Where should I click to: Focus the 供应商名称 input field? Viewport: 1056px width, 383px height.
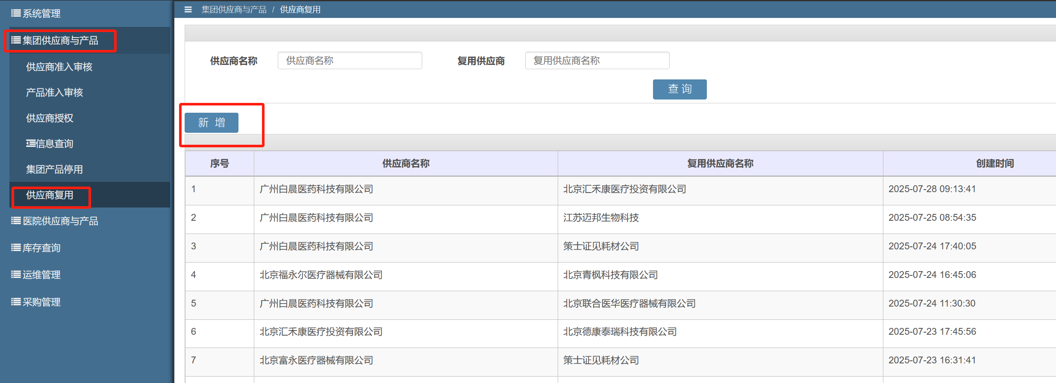coord(350,61)
